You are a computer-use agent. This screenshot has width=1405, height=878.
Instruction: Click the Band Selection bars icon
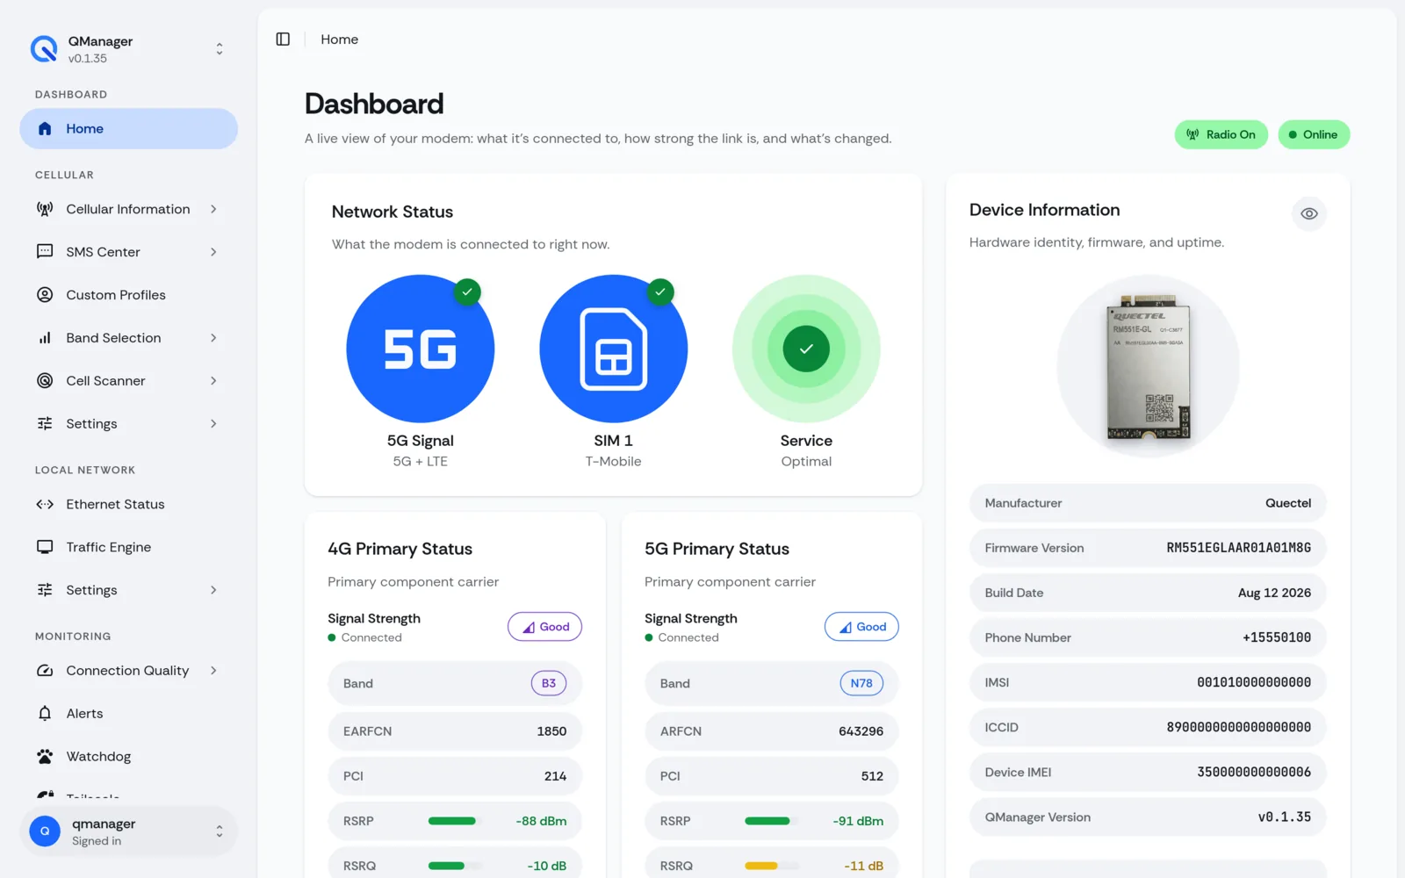click(45, 338)
